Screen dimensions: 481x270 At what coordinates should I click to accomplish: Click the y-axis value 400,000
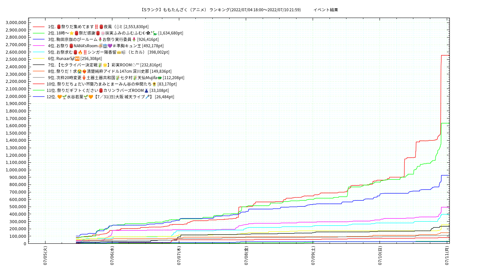tap(18, 214)
